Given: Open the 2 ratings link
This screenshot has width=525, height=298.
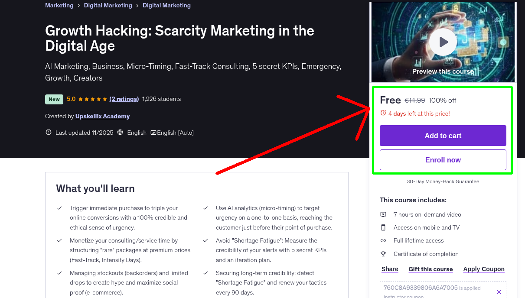Looking at the screenshot, I should coord(124,99).
